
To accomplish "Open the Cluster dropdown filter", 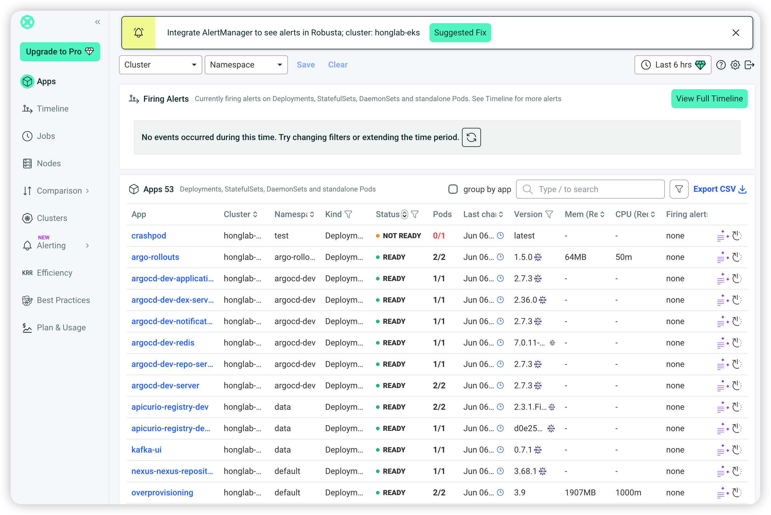I will (160, 65).
